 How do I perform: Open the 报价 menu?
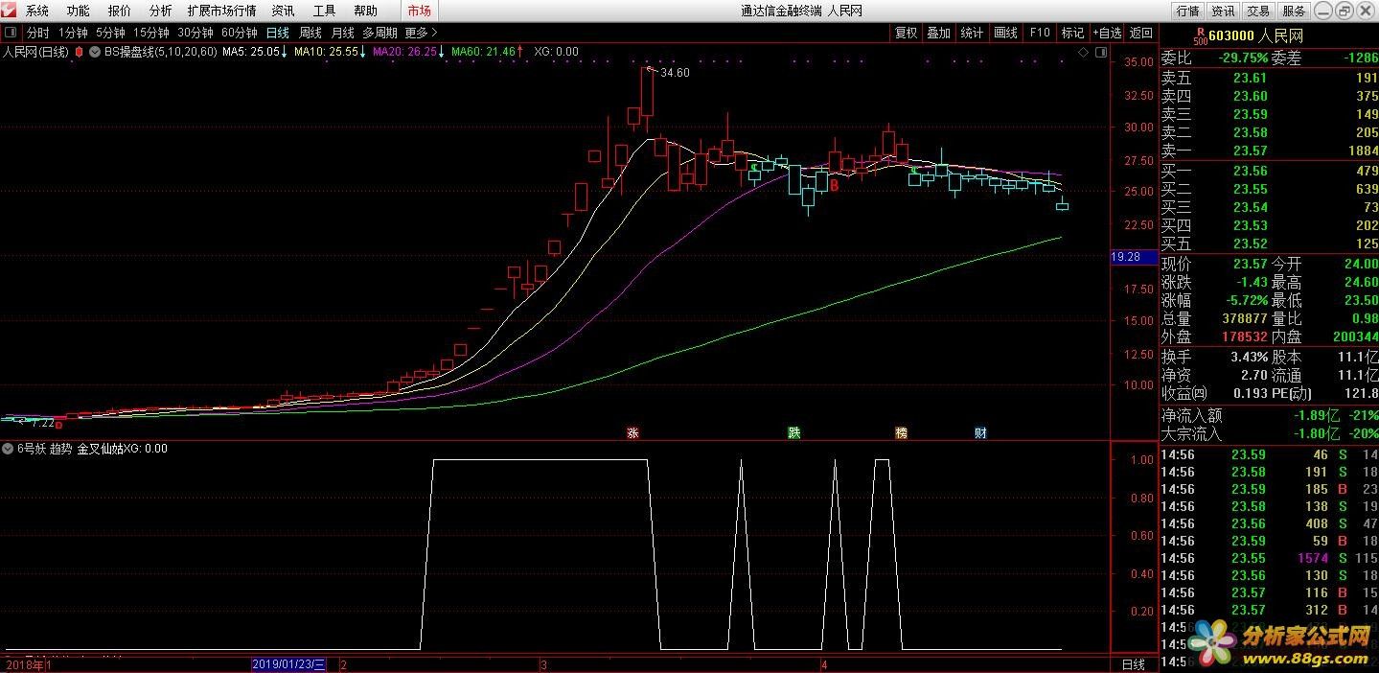120,11
